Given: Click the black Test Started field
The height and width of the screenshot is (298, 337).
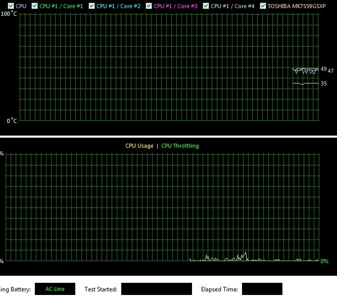Looking at the screenshot, I should (x=157, y=289).
